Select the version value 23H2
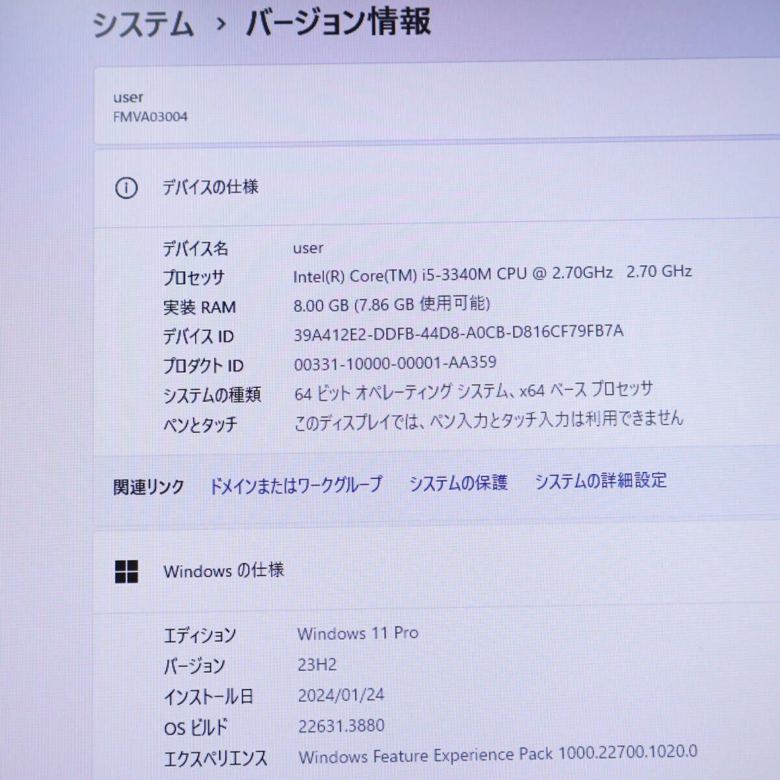 tap(317, 664)
